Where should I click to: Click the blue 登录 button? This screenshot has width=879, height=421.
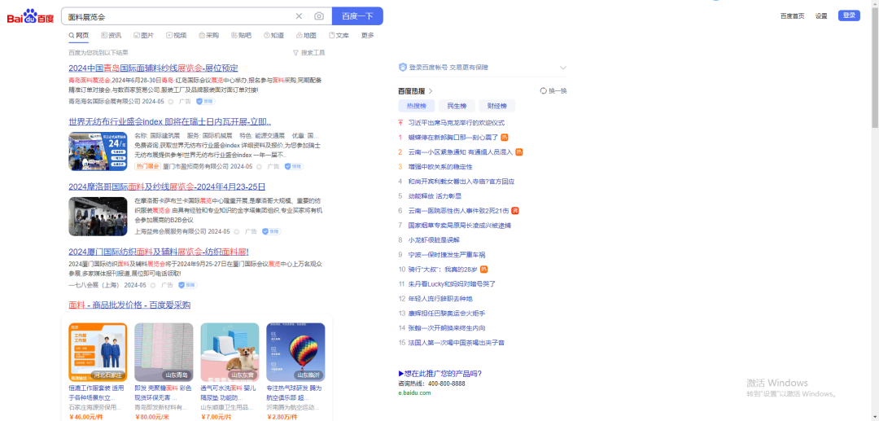point(849,15)
